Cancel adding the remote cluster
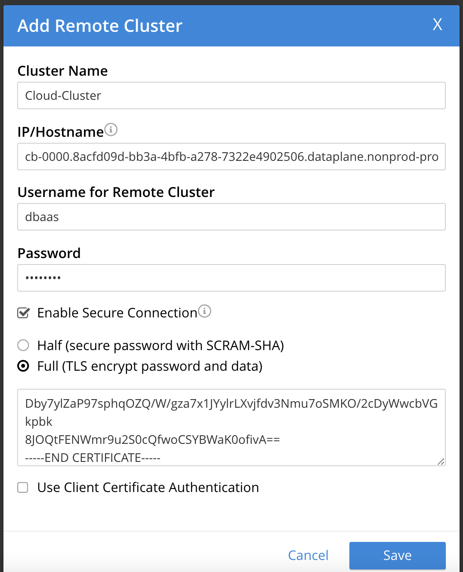 (x=308, y=555)
